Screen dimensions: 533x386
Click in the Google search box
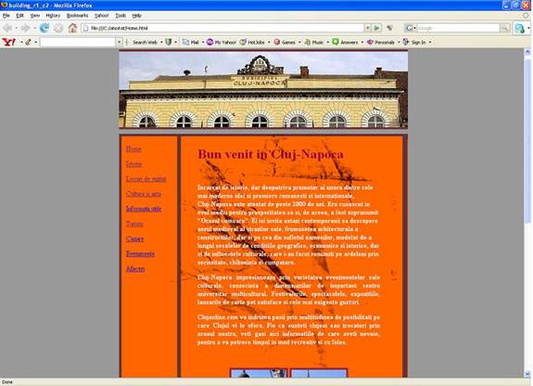(458, 28)
